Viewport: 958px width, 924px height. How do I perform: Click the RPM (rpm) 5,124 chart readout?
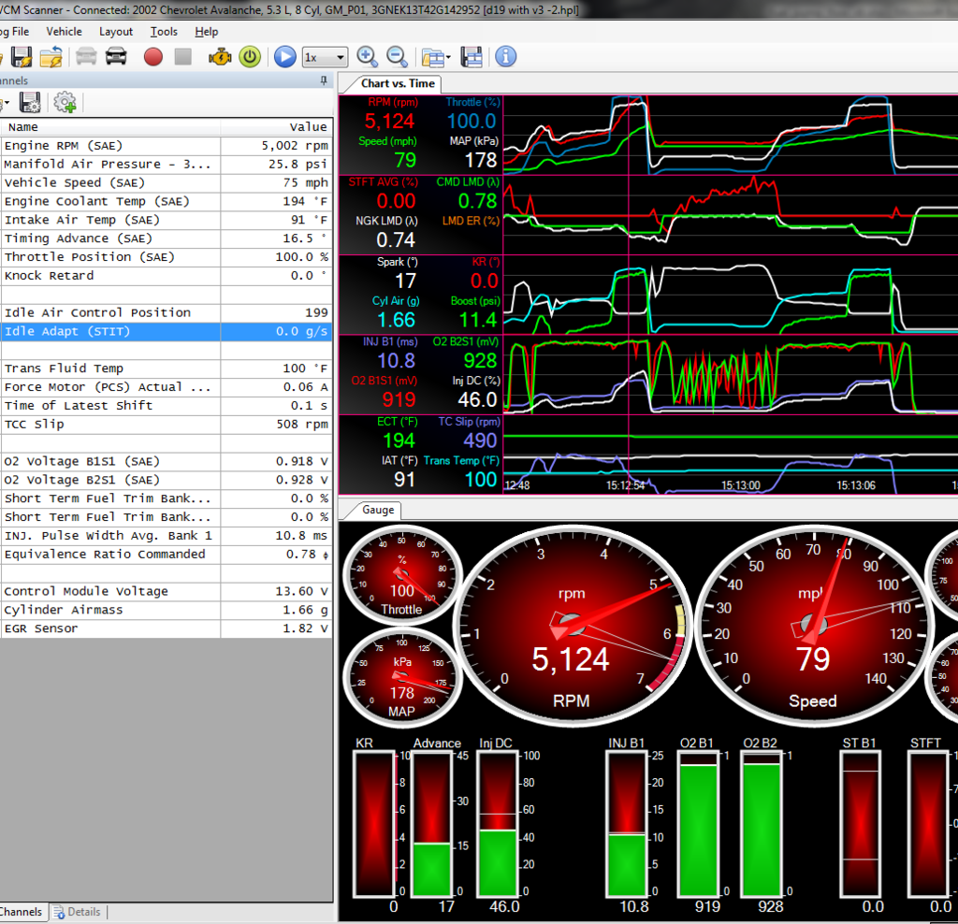pos(390,114)
